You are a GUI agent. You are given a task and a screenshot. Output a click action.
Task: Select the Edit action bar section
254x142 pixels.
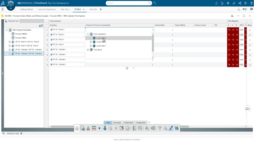pyautogui.click(x=108, y=123)
